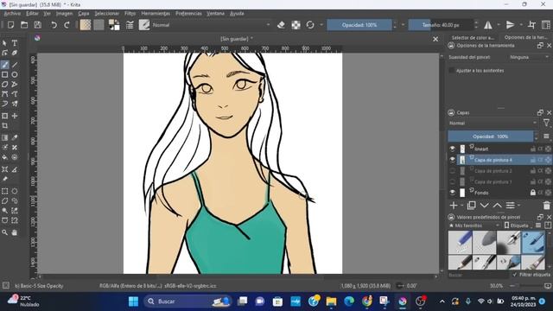The height and width of the screenshot is (311, 553).
Task: Select the Move tool
Action: pyautogui.click(x=15, y=116)
